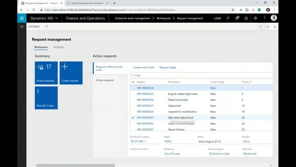
Task: Click Object value E0002
Action: 168,141
